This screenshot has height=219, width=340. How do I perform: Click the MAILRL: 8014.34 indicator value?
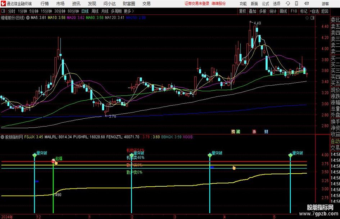(x=58, y=137)
